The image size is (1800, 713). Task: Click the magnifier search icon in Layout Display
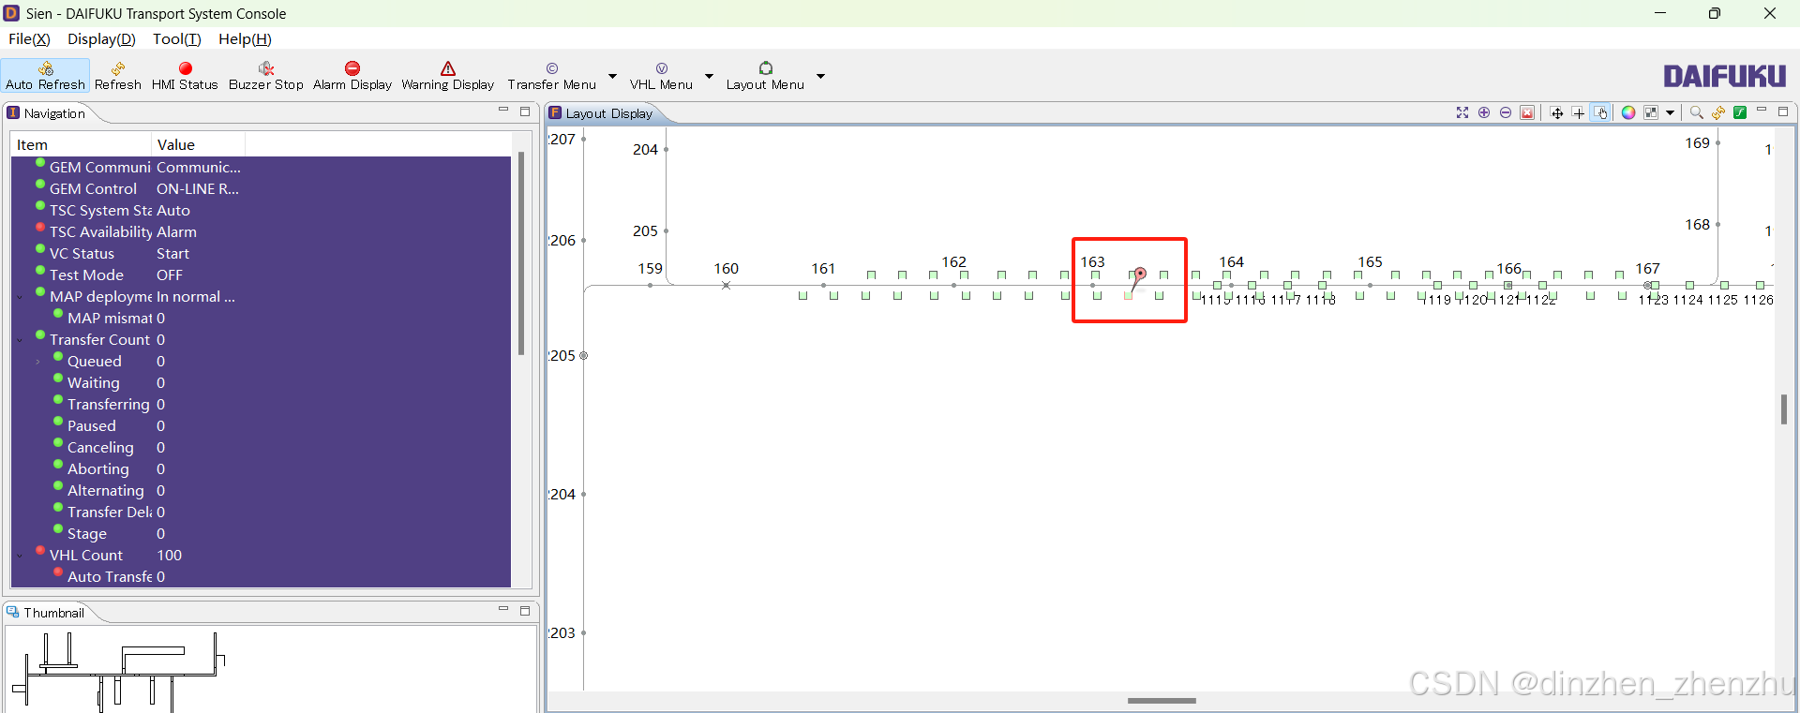[x=1697, y=112]
